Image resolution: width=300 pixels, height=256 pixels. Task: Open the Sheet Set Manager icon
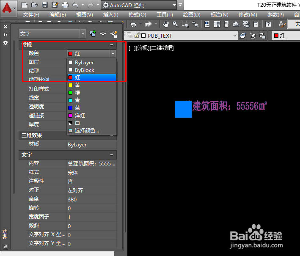click(x=236, y=24)
